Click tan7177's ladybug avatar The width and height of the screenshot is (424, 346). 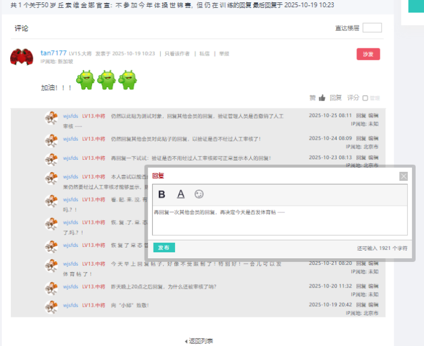[x=21, y=57]
